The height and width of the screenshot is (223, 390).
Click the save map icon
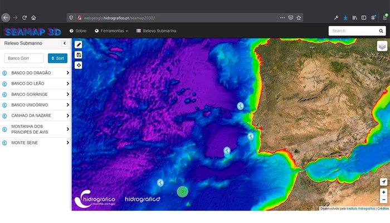79,55
